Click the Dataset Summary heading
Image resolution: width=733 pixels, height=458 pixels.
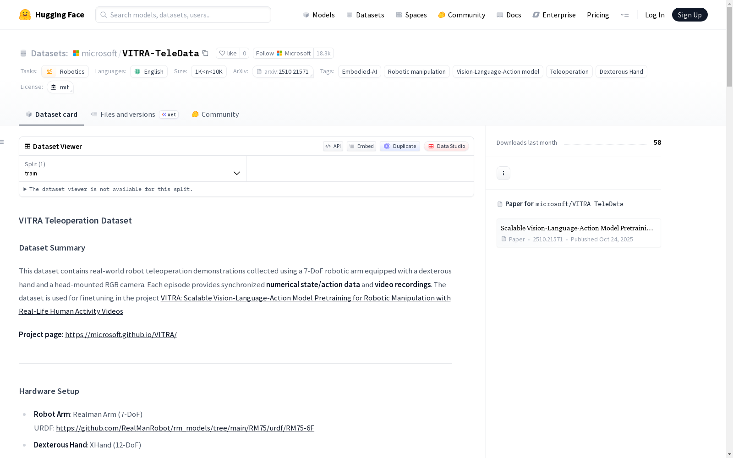[x=52, y=248]
